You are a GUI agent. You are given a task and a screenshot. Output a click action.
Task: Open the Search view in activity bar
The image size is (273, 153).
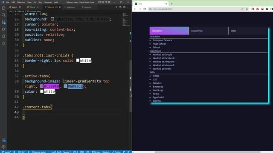coord(3,15)
